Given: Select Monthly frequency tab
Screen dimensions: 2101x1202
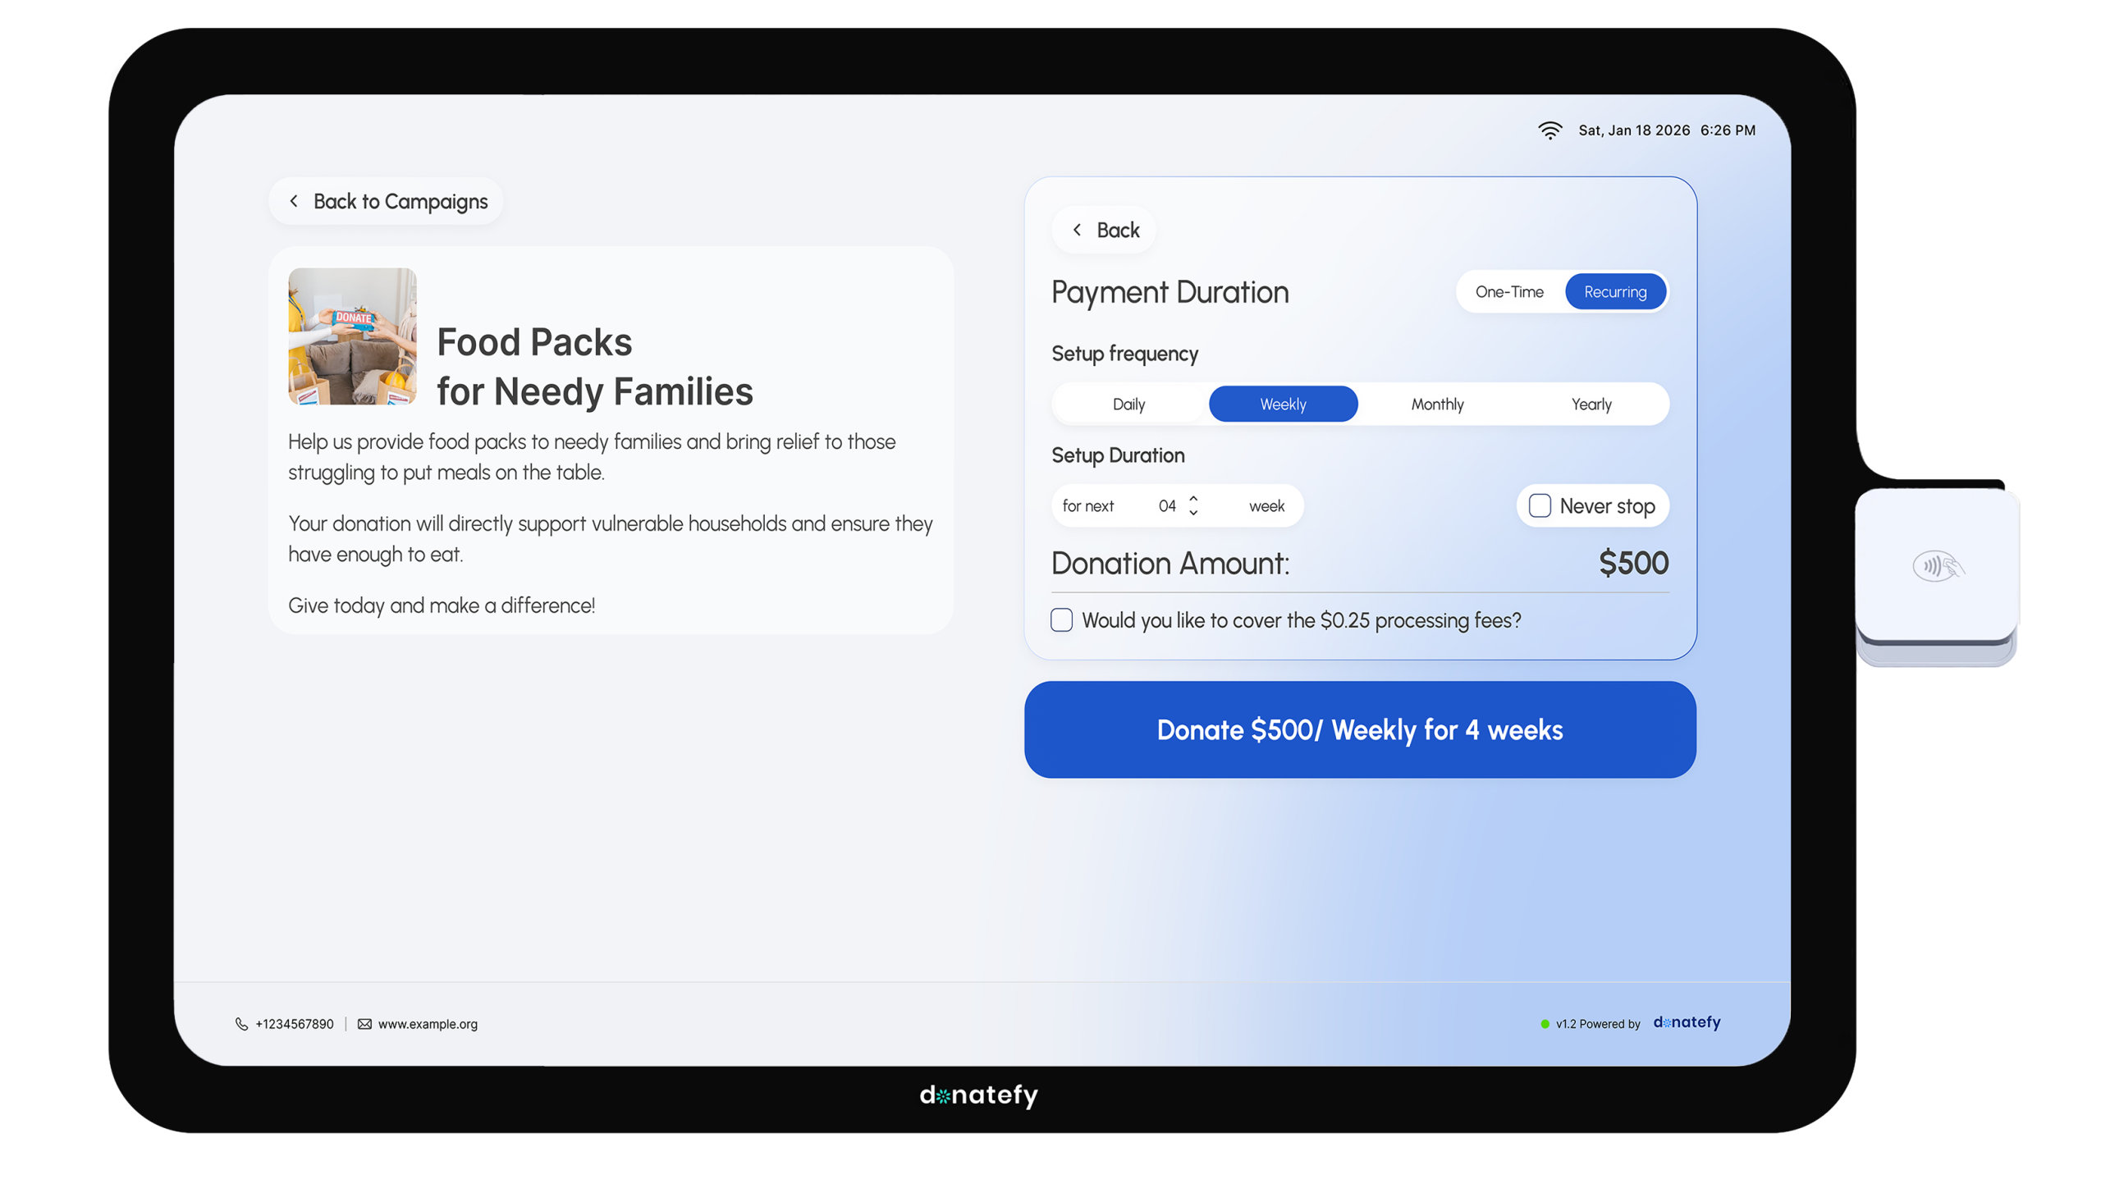Looking at the screenshot, I should pos(1436,404).
